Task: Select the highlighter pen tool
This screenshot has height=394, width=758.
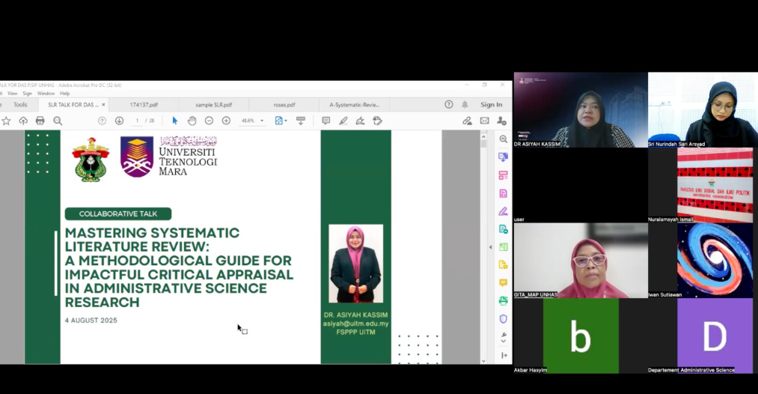Action: (343, 121)
